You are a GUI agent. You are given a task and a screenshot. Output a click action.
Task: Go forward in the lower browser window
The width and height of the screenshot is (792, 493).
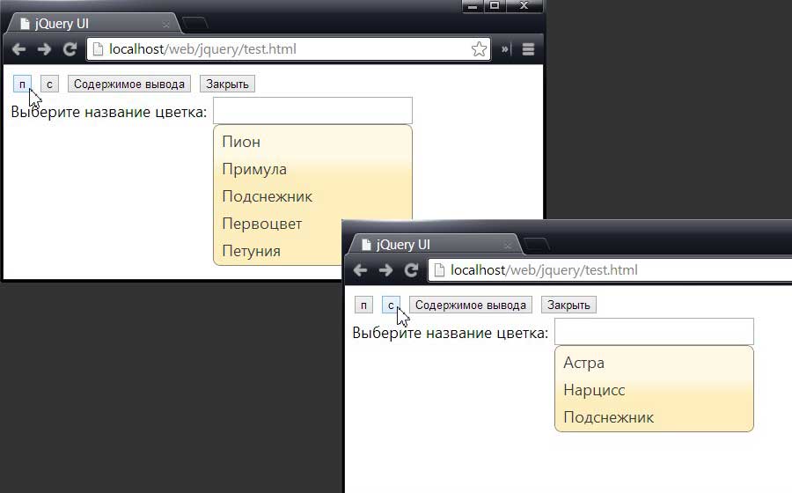click(x=386, y=270)
